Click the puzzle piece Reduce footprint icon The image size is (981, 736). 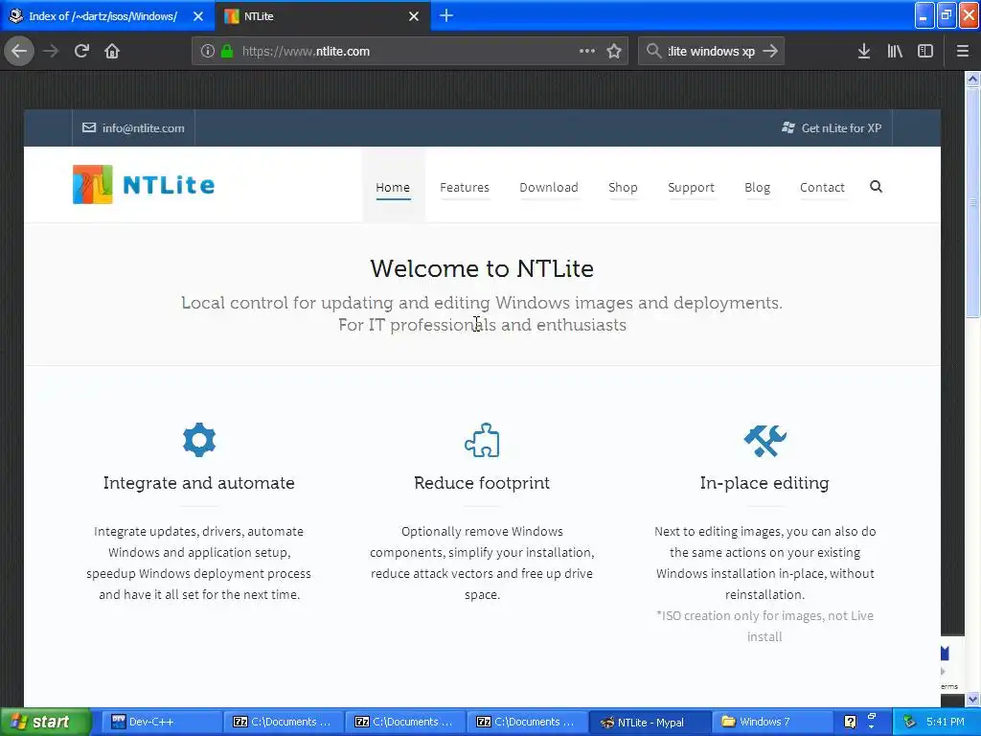[482, 440]
